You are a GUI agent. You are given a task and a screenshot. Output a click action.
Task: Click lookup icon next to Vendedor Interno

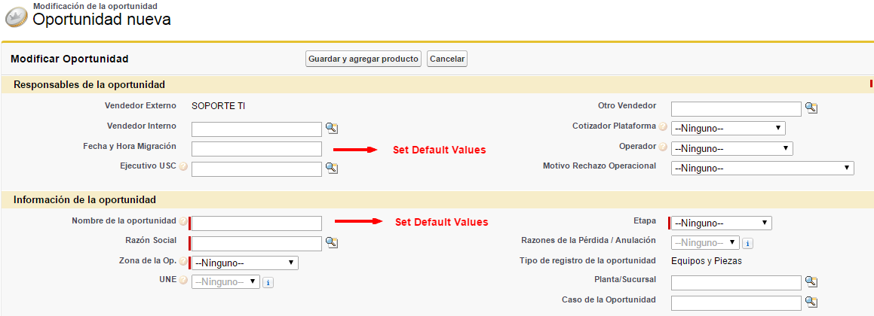pos(332,129)
